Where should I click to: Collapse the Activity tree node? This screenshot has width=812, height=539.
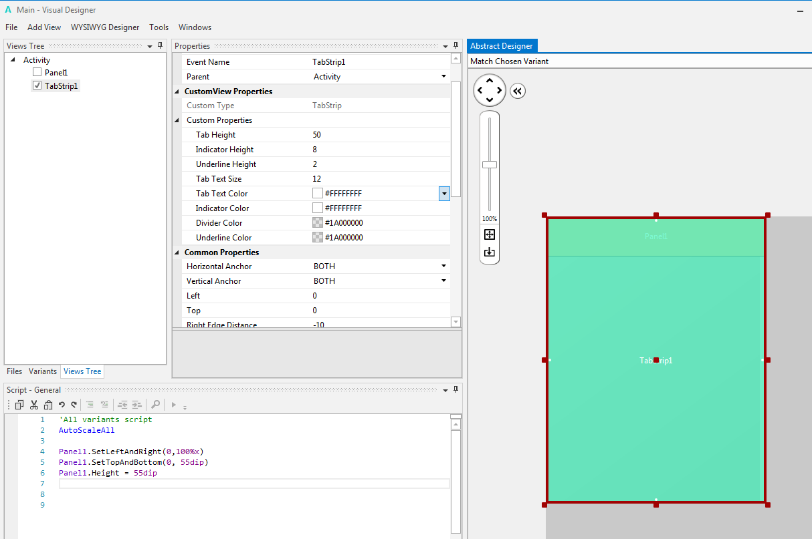coord(13,60)
